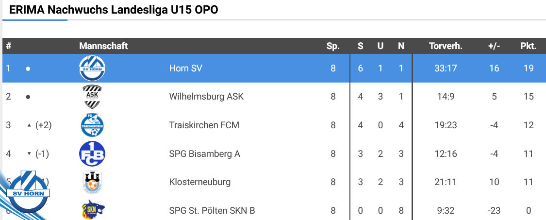
Task: Click the Wilhelmsburg ASK club logo
Action: pyautogui.click(x=92, y=97)
